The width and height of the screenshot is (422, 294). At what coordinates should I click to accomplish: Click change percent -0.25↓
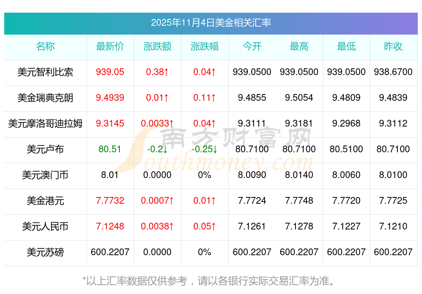coord(205,149)
